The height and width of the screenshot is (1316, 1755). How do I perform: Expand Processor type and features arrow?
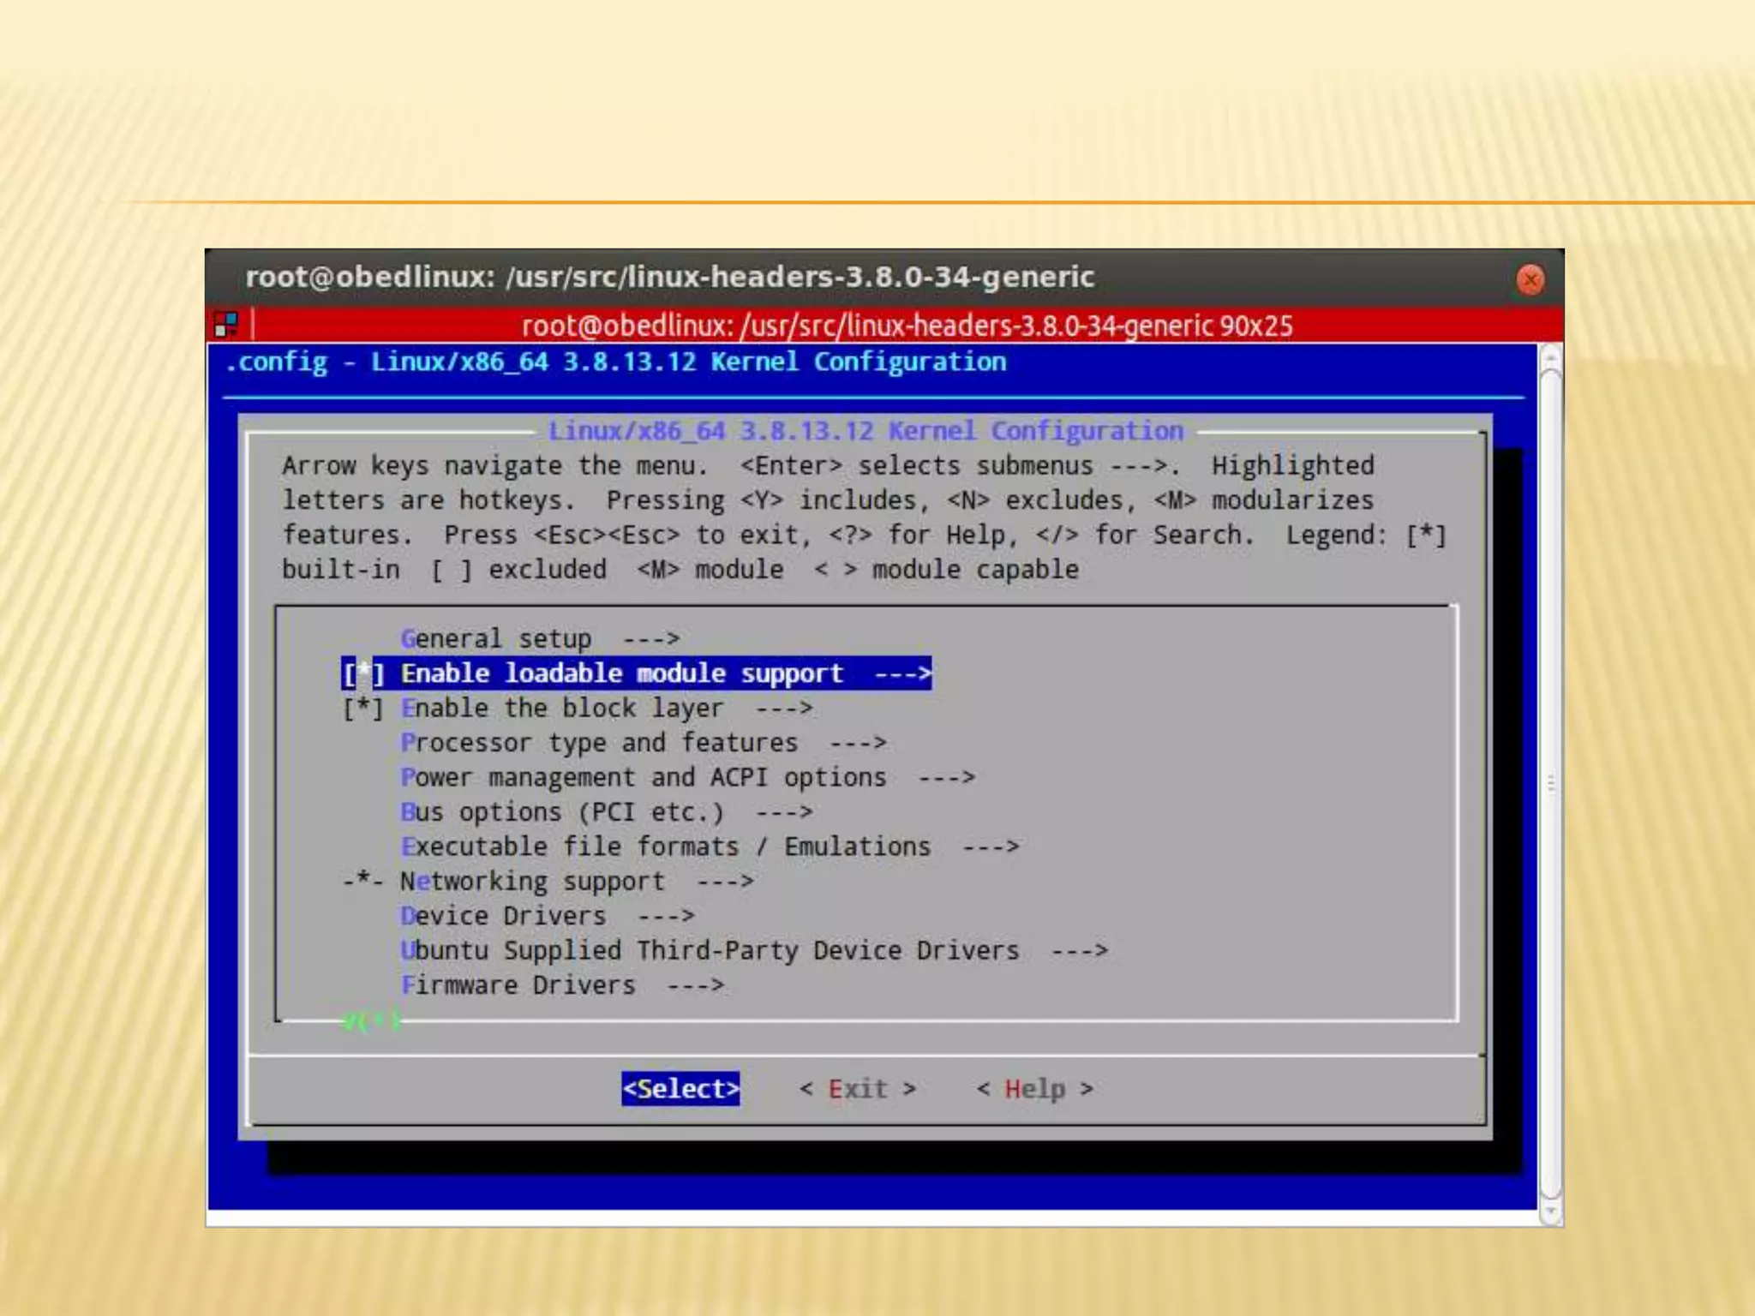coord(858,743)
